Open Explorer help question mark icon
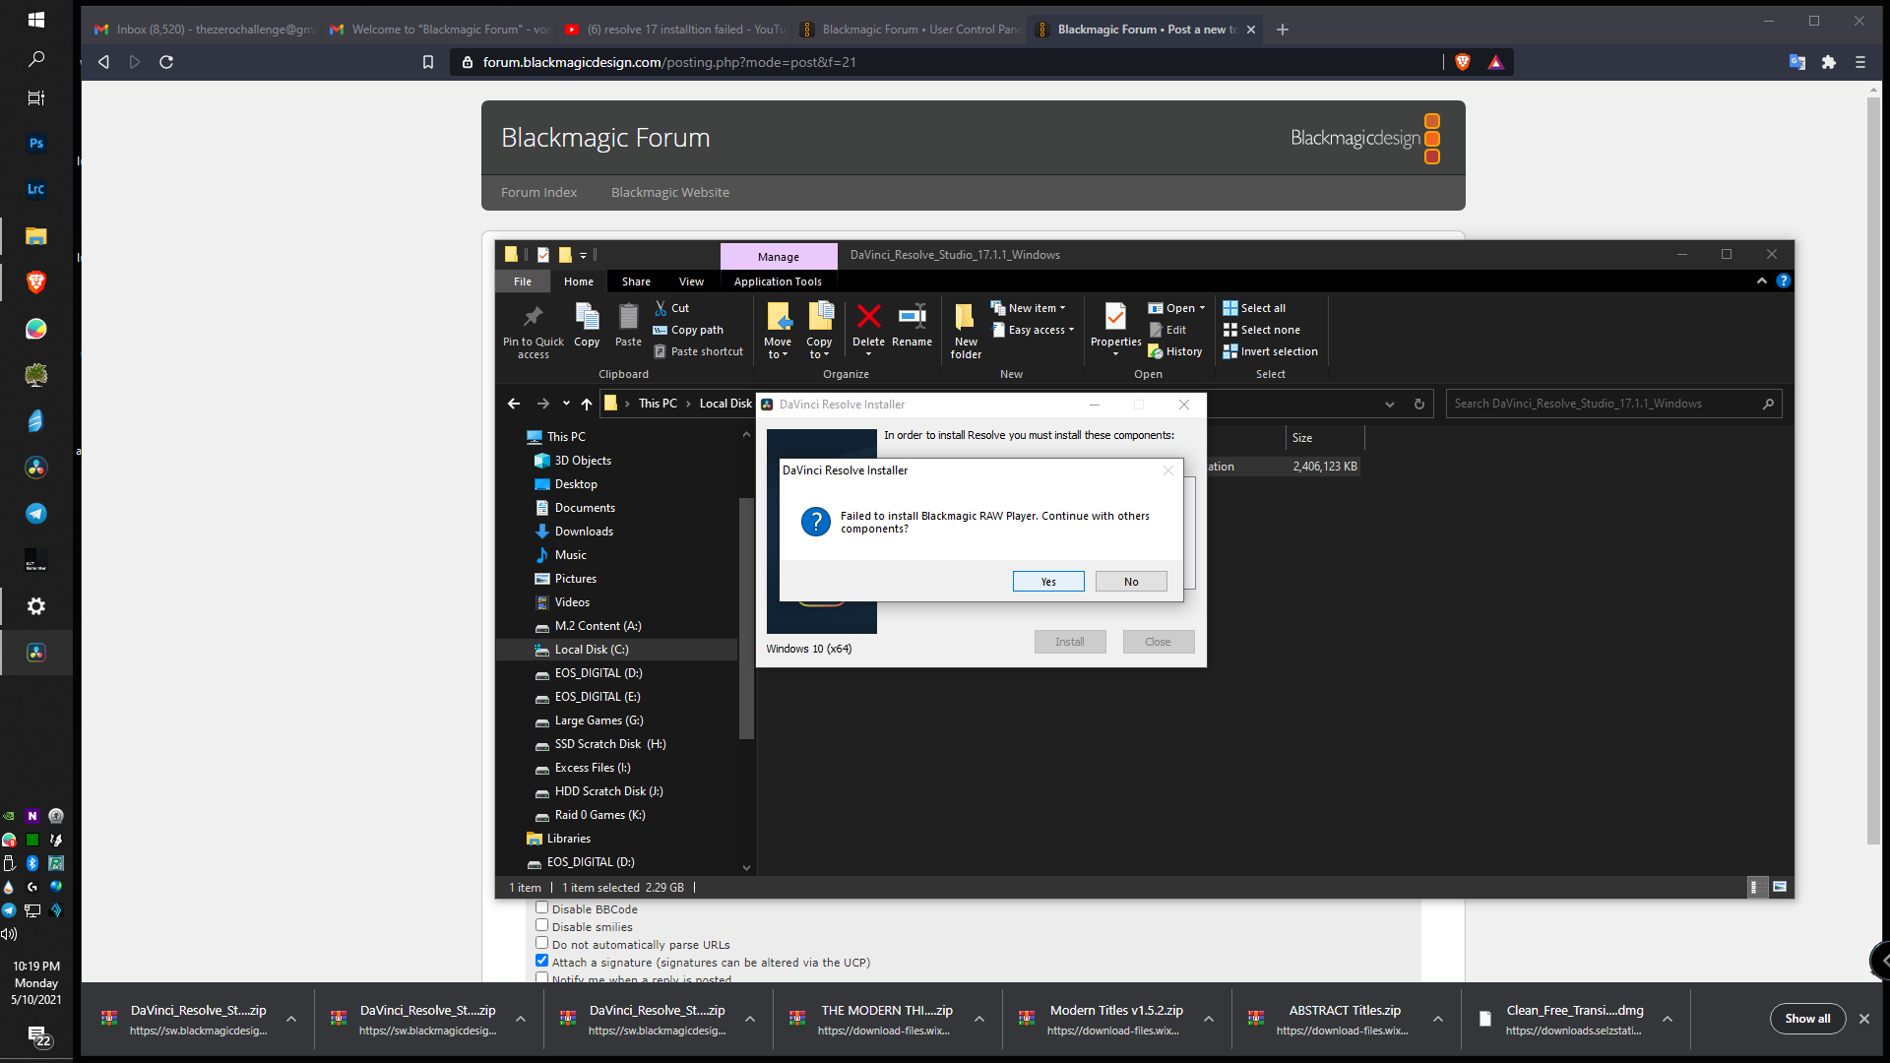This screenshot has height=1063, width=1890. pyautogui.click(x=1784, y=281)
